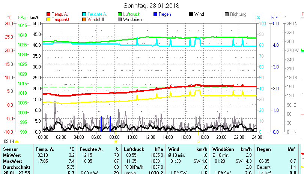Click the gray Richtung legend swatch
This screenshot has height=174, width=304.
pyautogui.click(x=227, y=15)
